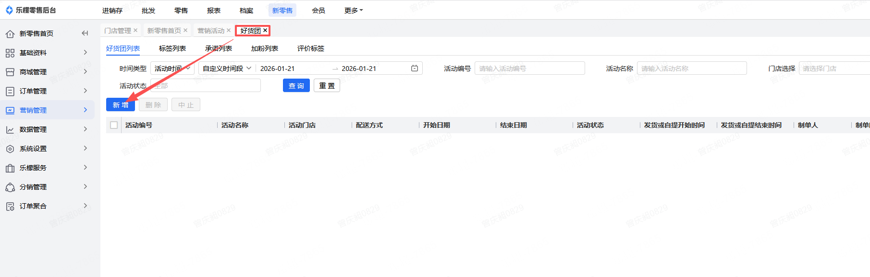Expand the 商城管理 sidebar menu chevron
Viewport: 870px width, 277px height.
(x=86, y=71)
